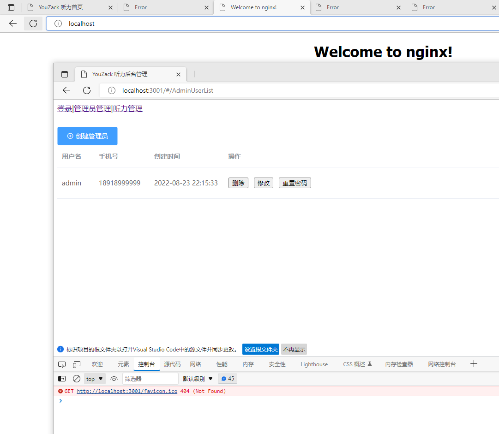Viewport: 499px width, 434px height.
Task: Open tab actions menu in inner admin browser
Action: coord(65,74)
